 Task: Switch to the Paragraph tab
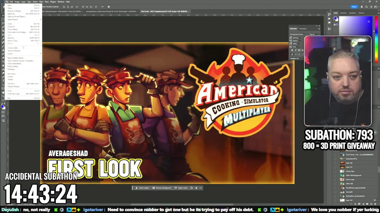[x=303, y=29]
